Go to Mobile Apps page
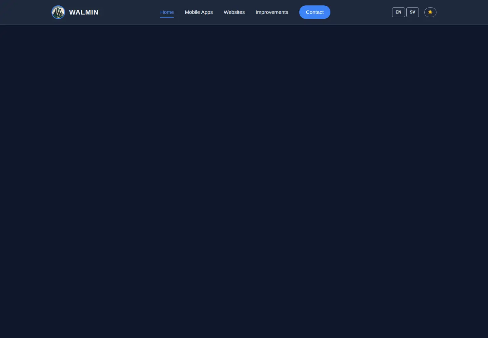The image size is (488, 338). tap(199, 12)
